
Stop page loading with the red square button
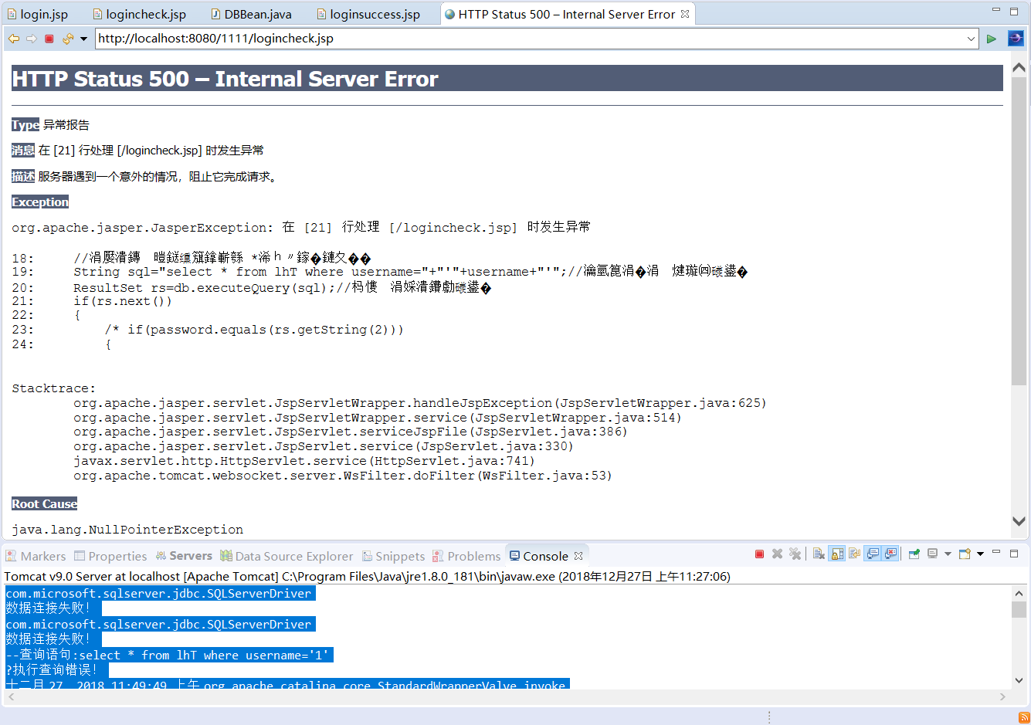click(49, 38)
